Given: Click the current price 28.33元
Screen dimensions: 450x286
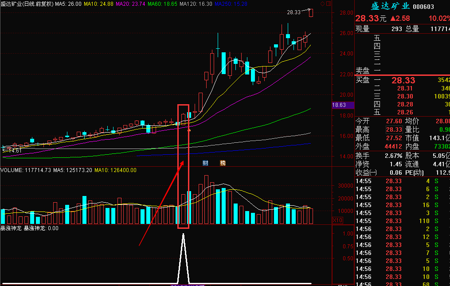Looking at the screenshot, I should click(371, 18).
